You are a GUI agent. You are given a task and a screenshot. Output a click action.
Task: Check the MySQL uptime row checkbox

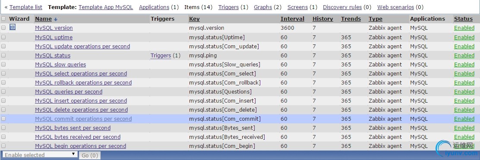(3, 37)
